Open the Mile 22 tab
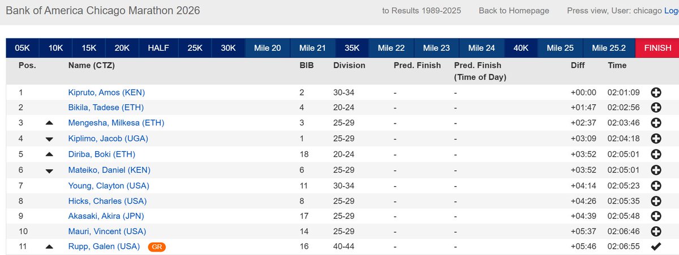The width and height of the screenshot is (679, 255). (x=392, y=48)
